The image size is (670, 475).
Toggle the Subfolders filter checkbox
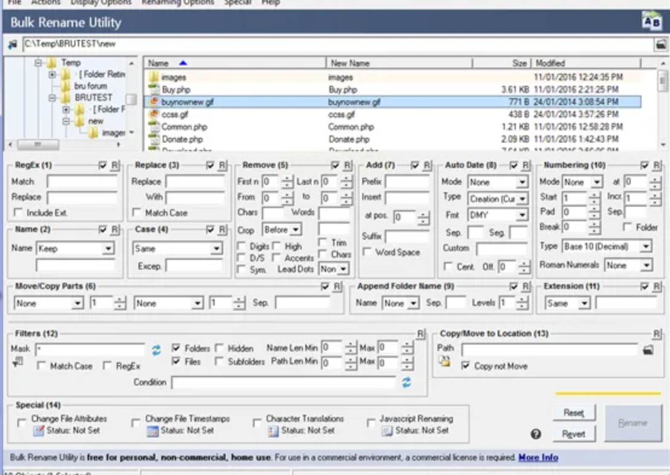point(220,362)
